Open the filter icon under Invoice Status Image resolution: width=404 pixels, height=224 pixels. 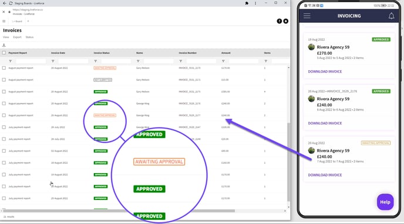point(96,61)
